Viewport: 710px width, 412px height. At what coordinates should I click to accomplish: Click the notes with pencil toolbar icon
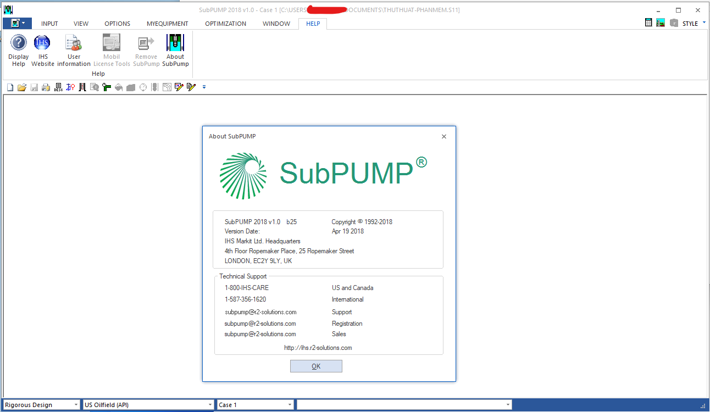pyautogui.click(x=191, y=87)
